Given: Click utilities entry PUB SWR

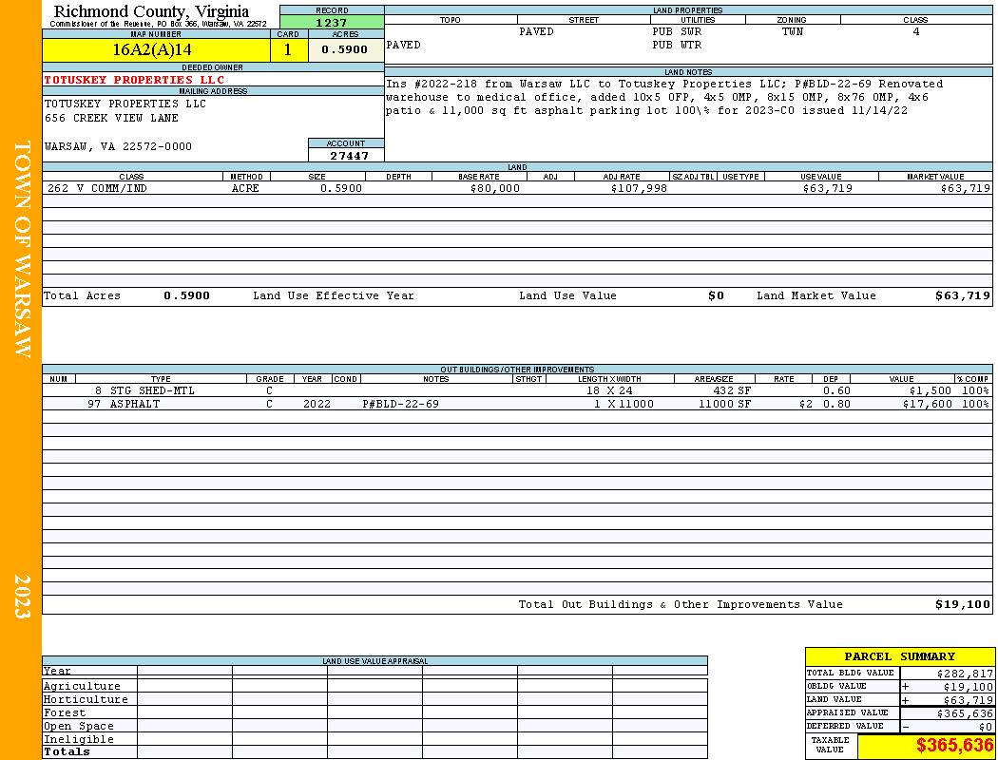Looking at the screenshot, I should pos(677,31).
